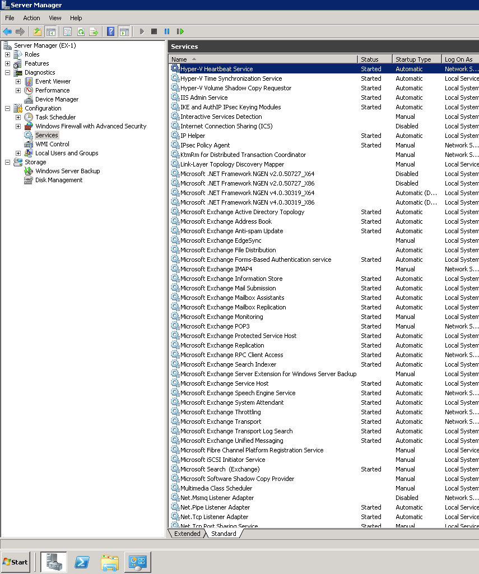The image size is (479, 574).
Task: Select Microsoft Search (Exchange) service
Action: 324,469
